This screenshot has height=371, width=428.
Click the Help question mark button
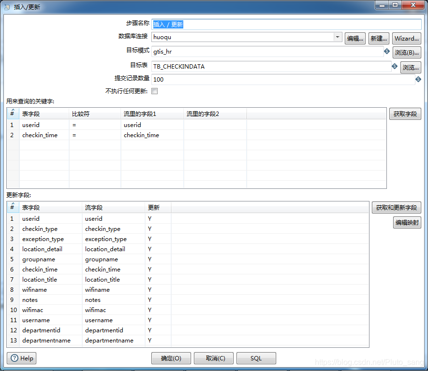pyautogui.click(x=22, y=358)
